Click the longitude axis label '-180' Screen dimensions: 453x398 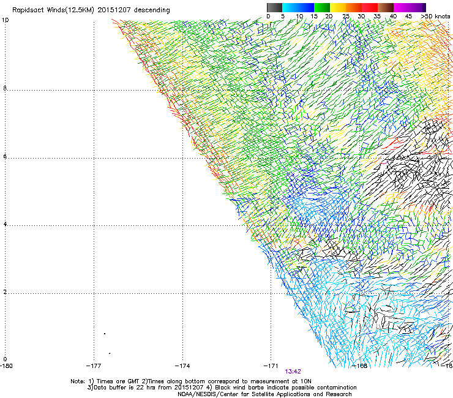coord(6,366)
